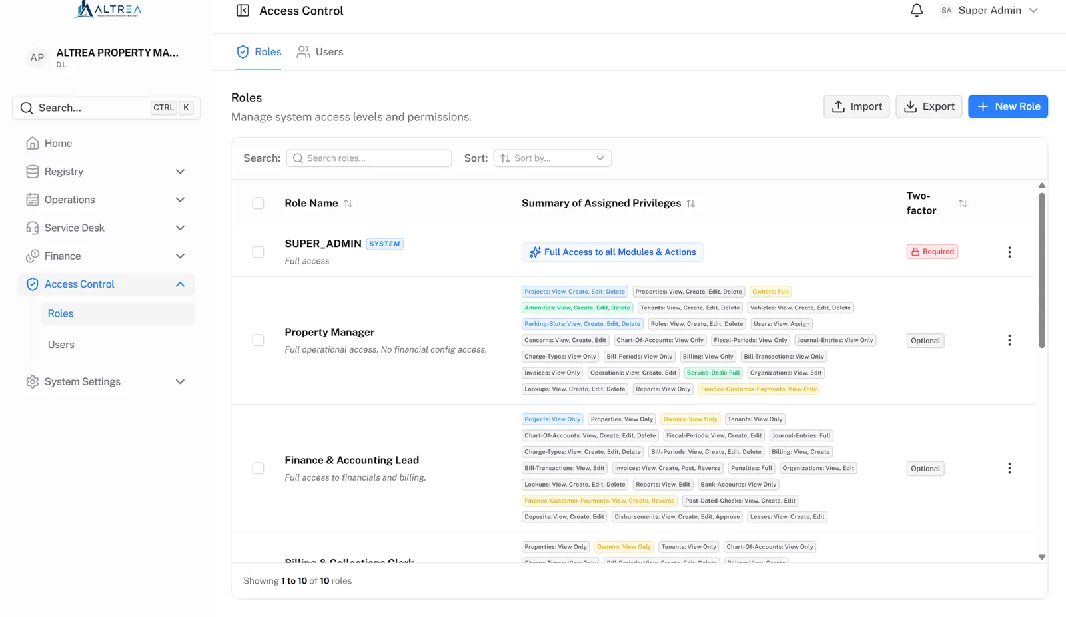Open SUPER_ADMIN row actions menu
1066x617 pixels.
(1009, 252)
